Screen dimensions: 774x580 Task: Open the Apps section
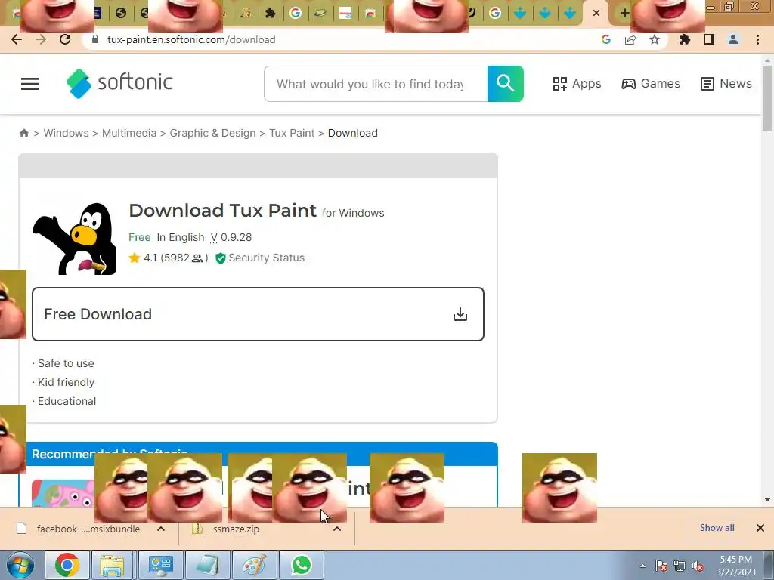pos(577,84)
